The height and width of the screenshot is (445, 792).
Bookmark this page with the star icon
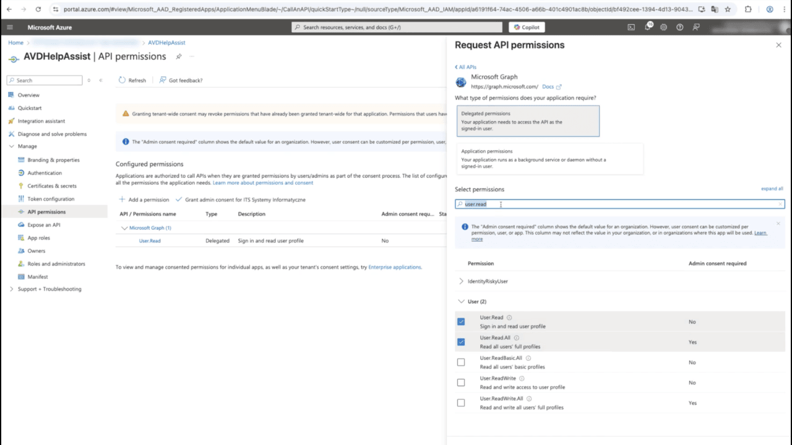[728, 9]
